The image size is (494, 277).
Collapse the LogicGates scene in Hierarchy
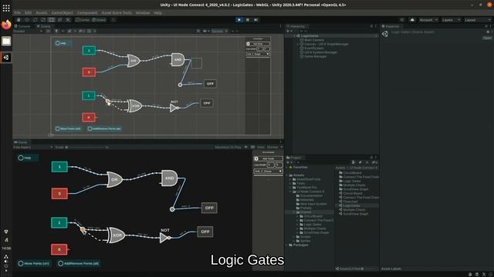[294, 36]
